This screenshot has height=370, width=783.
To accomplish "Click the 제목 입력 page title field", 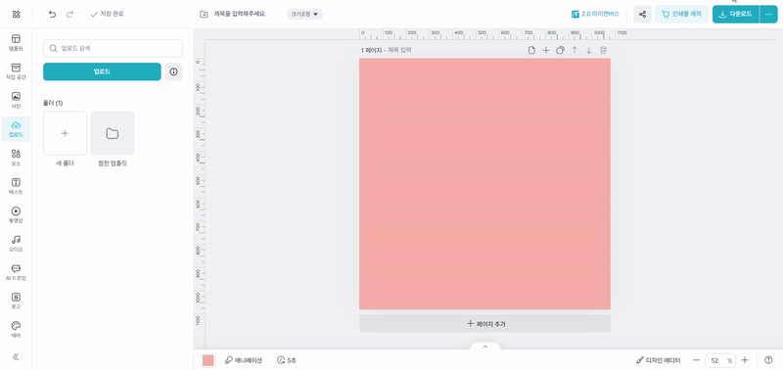I will click(x=400, y=51).
